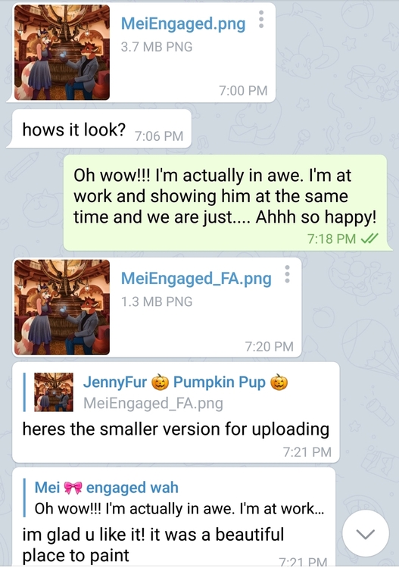Tap the 1.3 MB PNG file size label

[x=157, y=301]
